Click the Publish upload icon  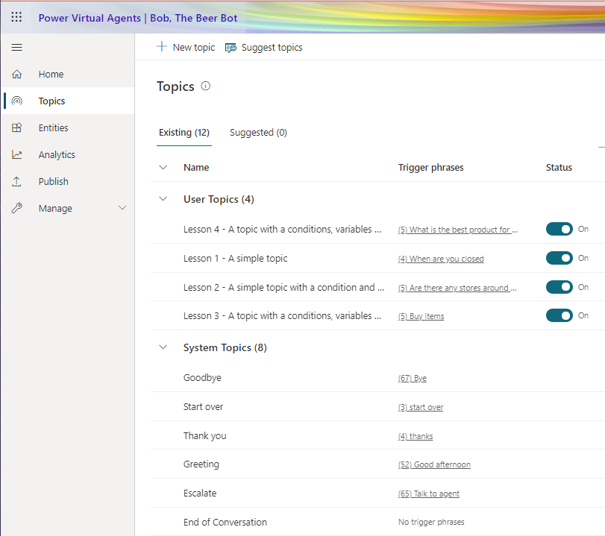(17, 182)
